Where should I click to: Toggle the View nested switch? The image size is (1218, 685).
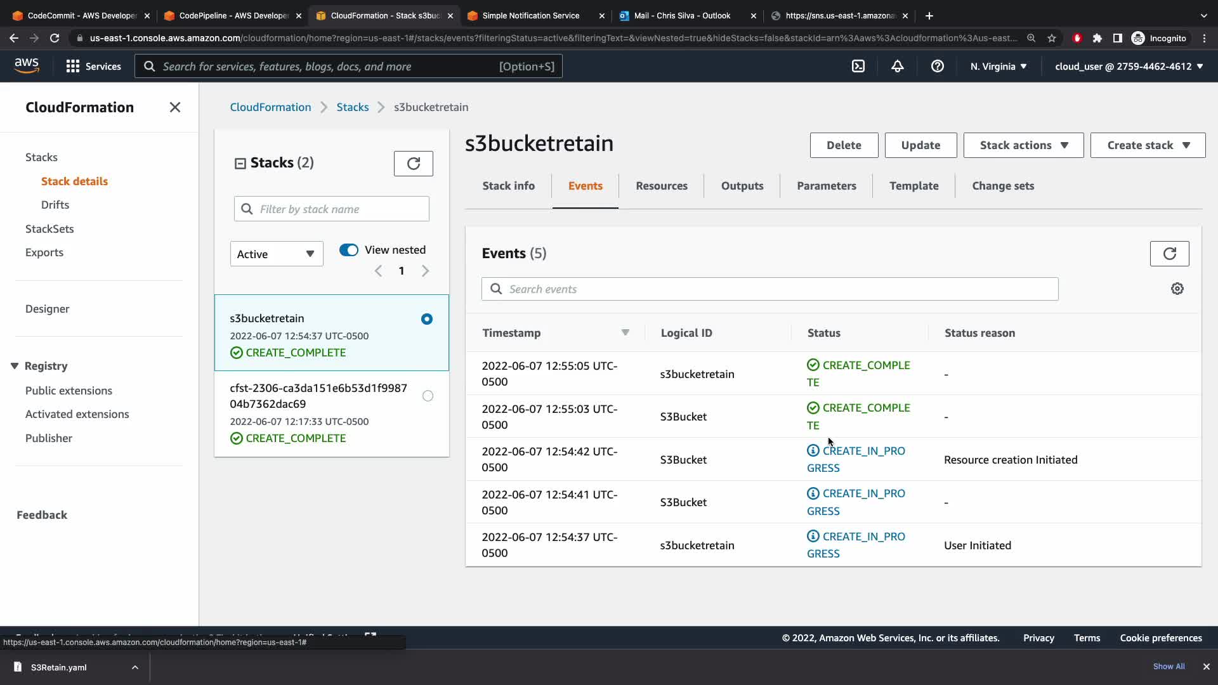pos(348,250)
